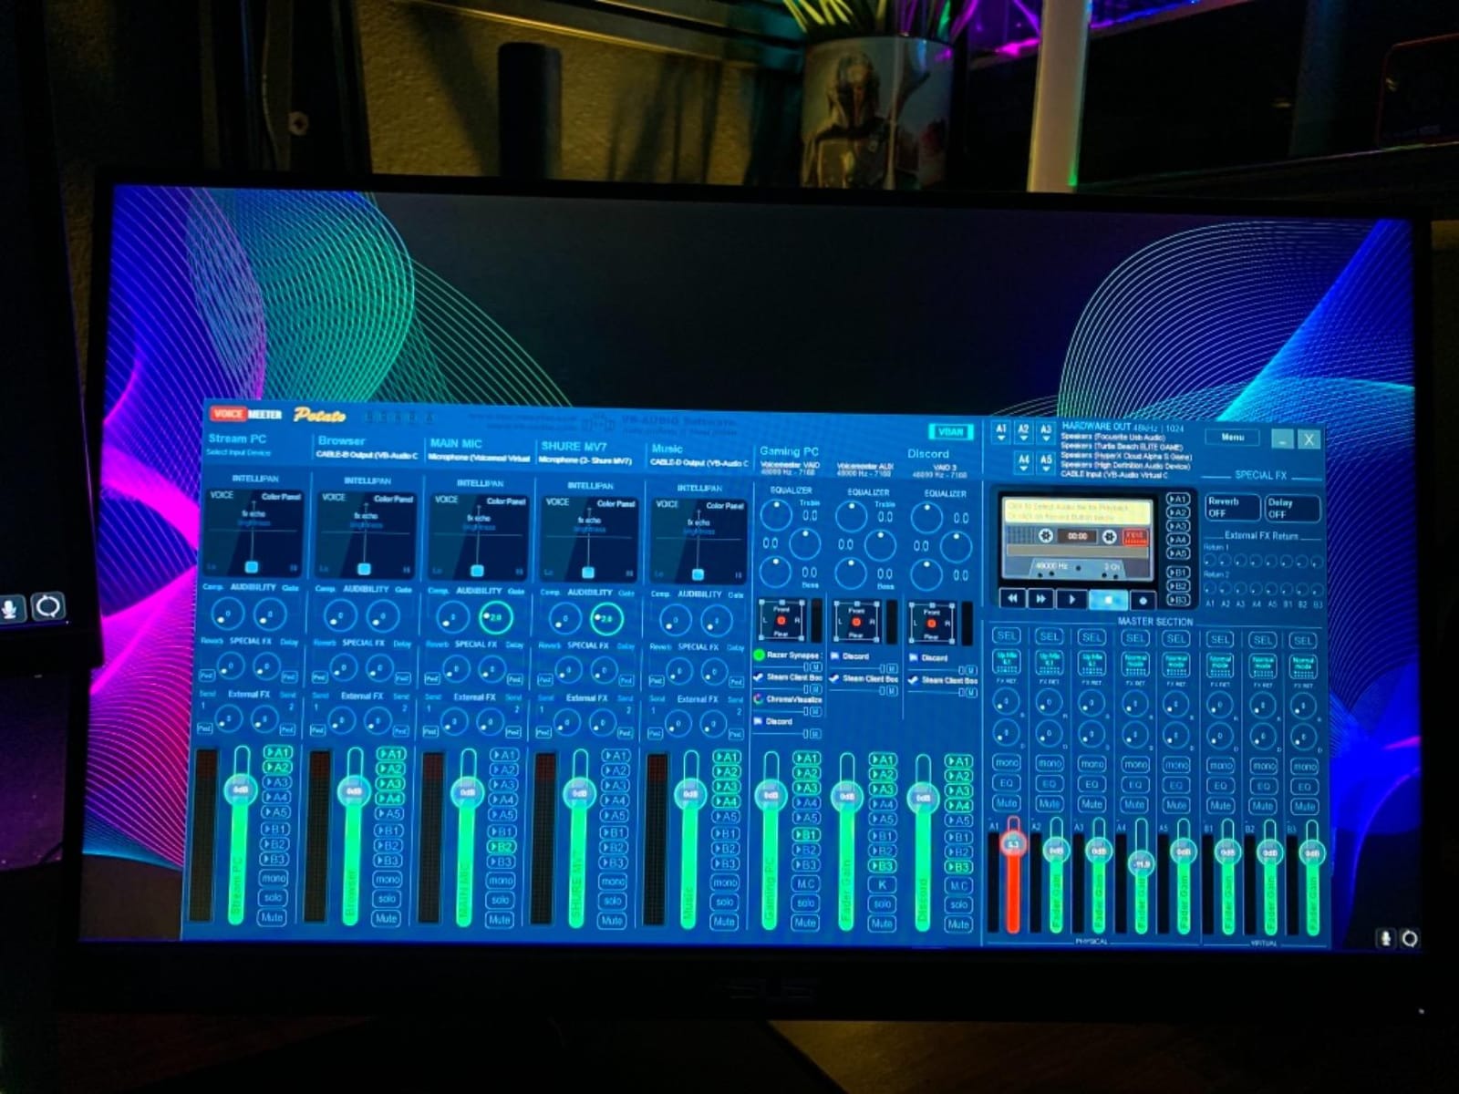Click the Discord strip surround panner
The height and width of the screenshot is (1094, 1459).
[x=932, y=624]
